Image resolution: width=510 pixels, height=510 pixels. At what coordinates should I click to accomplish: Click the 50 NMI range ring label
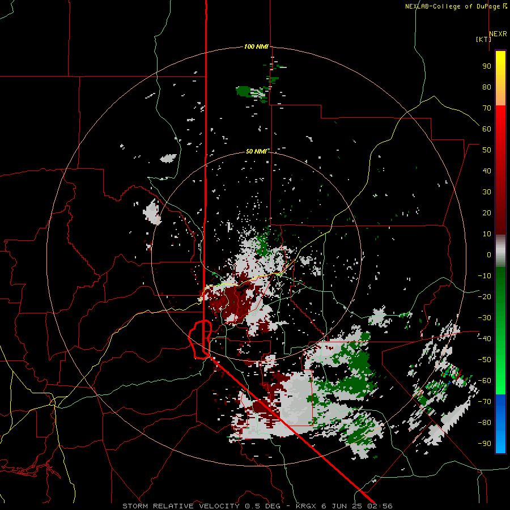(x=256, y=151)
